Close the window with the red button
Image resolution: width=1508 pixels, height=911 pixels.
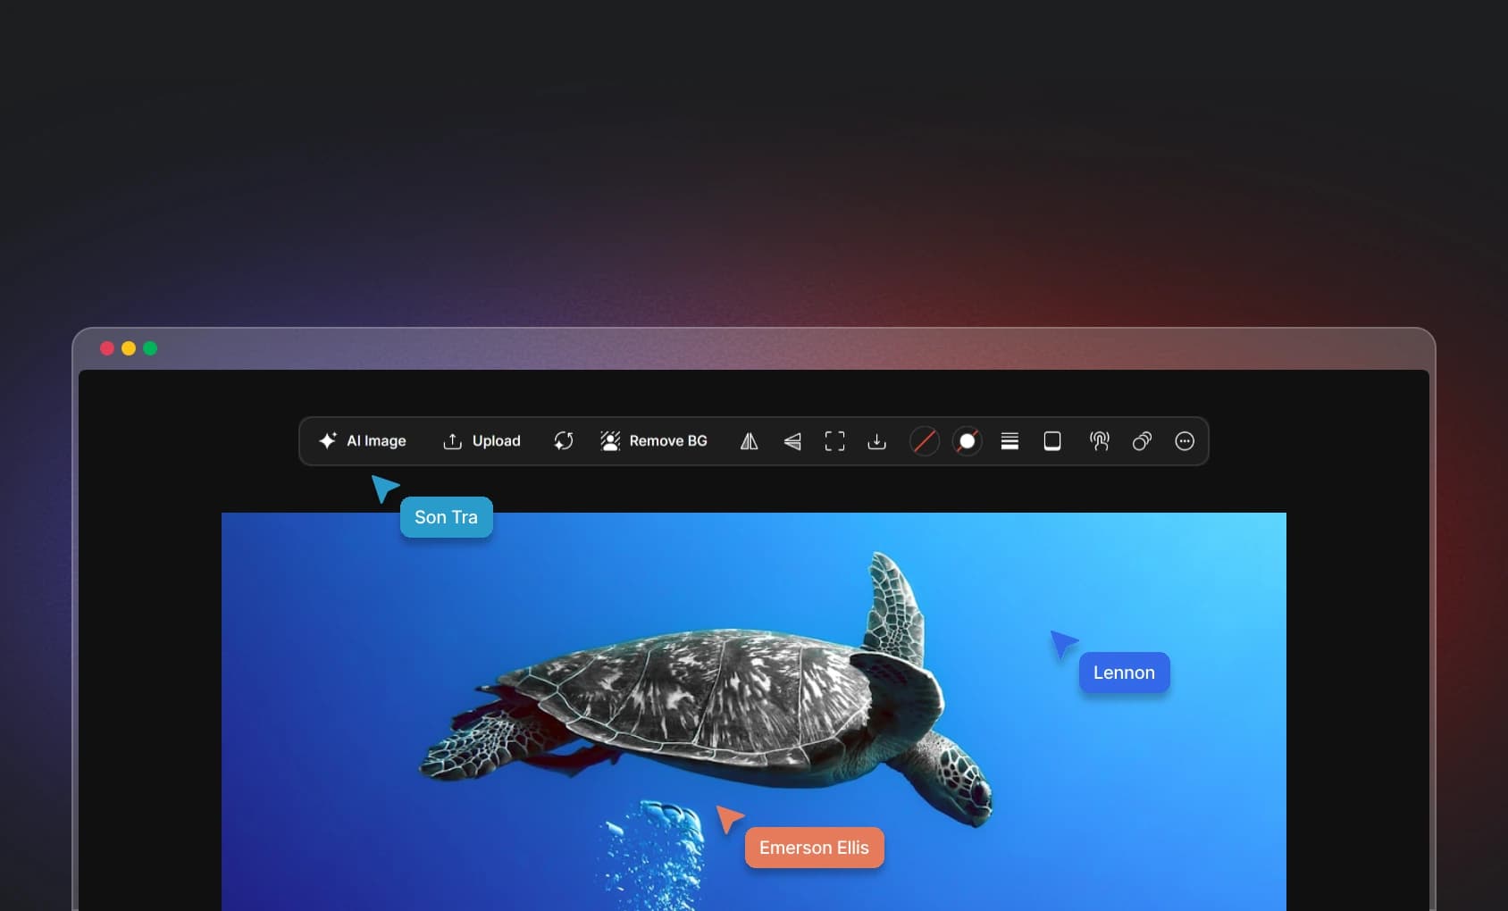click(107, 348)
